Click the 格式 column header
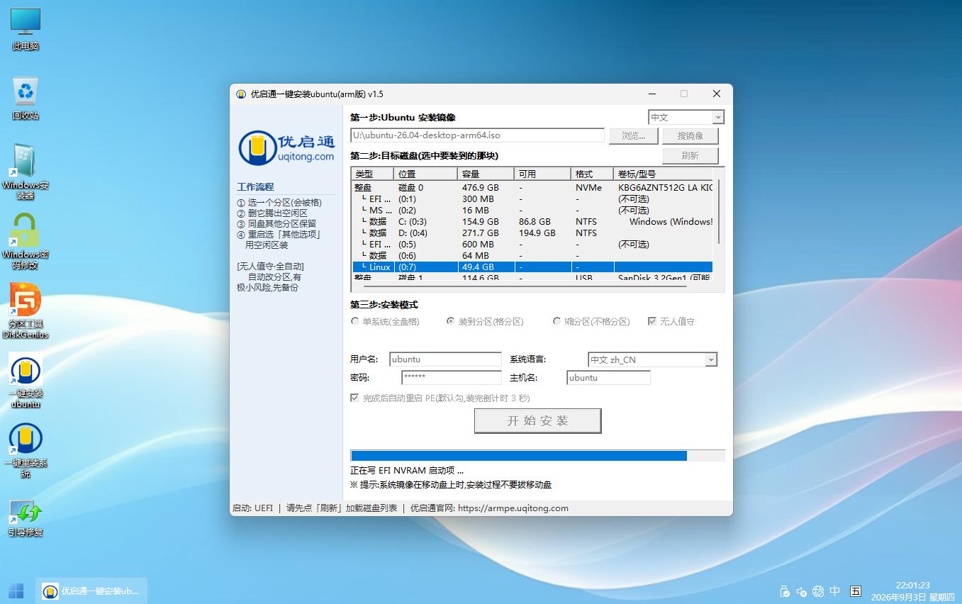Image resolution: width=962 pixels, height=604 pixels. pyautogui.click(x=592, y=174)
